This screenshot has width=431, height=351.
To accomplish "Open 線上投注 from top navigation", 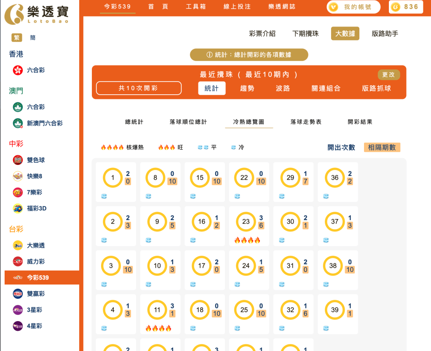I will [x=236, y=6].
